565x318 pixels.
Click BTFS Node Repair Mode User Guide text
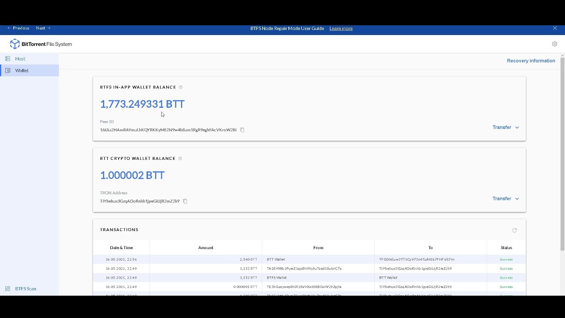pos(287,28)
